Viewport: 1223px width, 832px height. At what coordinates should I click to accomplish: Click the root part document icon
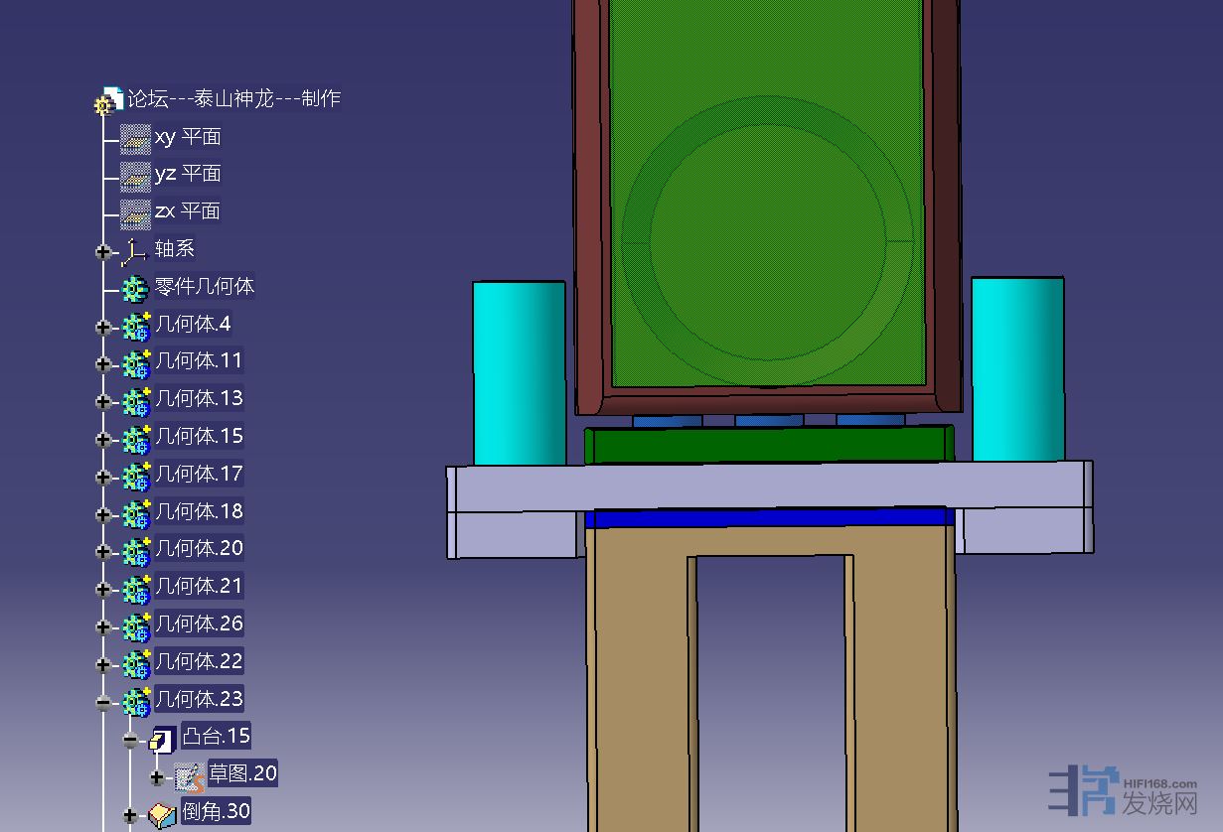click(107, 100)
